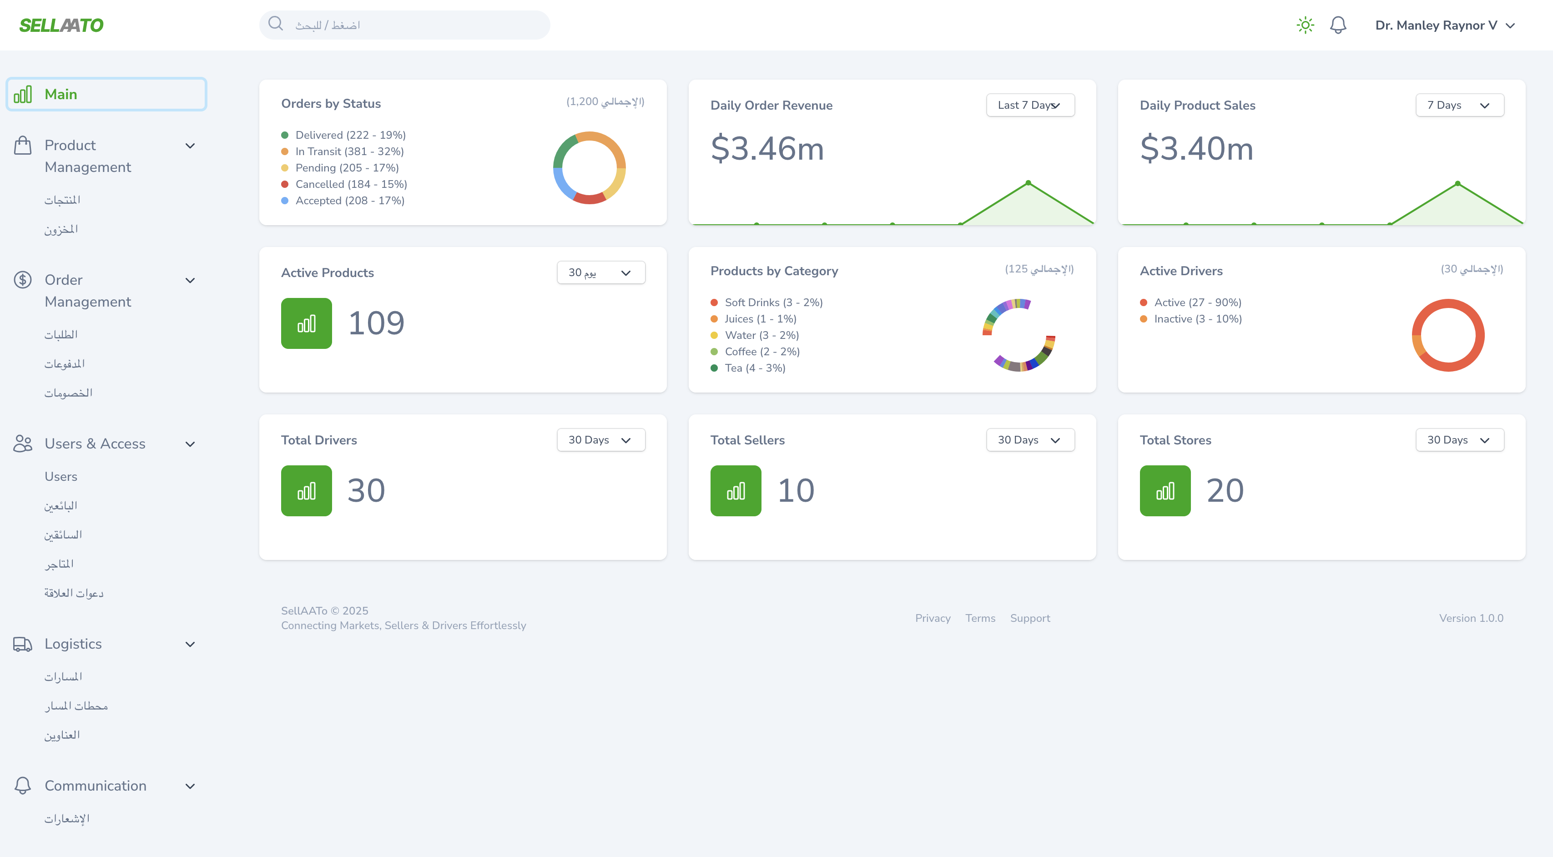Click the Products by Category donut chart
This screenshot has height=857, width=1553.
click(1019, 335)
